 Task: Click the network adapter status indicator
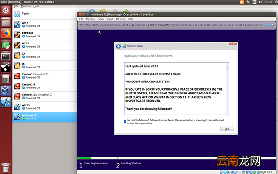[232, 172]
